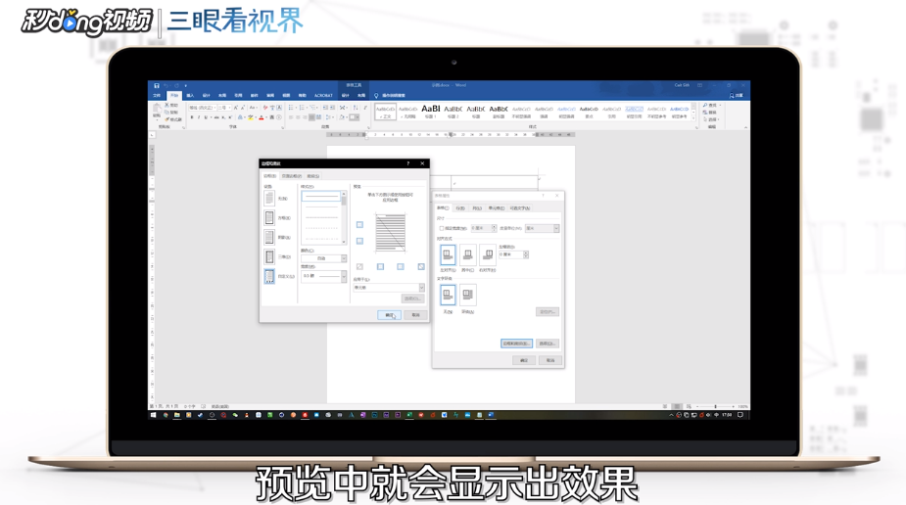Click Cancel in Table Properties dialog
The width and height of the screenshot is (906, 505).
click(x=550, y=360)
